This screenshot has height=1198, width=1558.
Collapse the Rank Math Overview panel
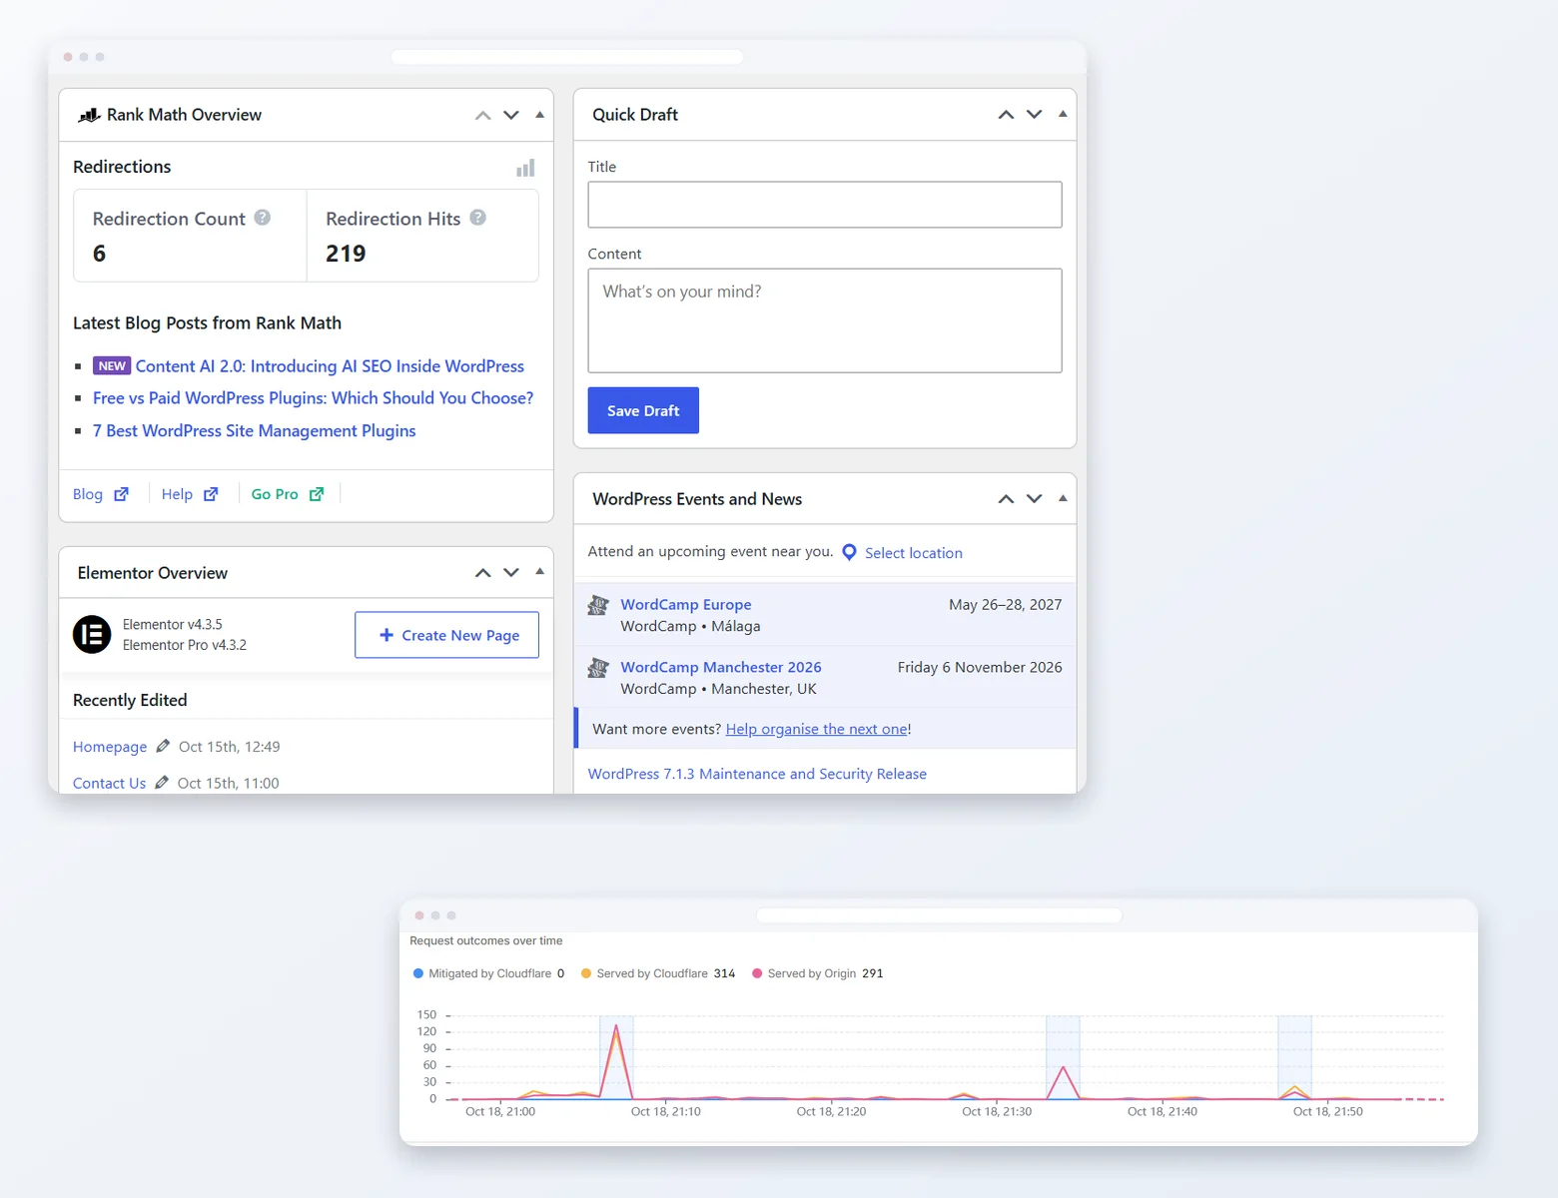pos(540,115)
